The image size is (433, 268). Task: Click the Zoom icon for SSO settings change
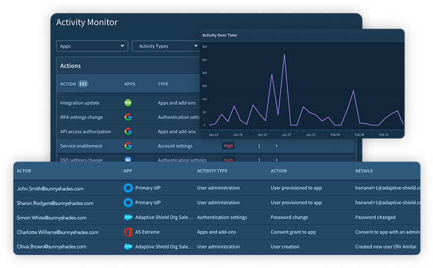coord(127,159)
